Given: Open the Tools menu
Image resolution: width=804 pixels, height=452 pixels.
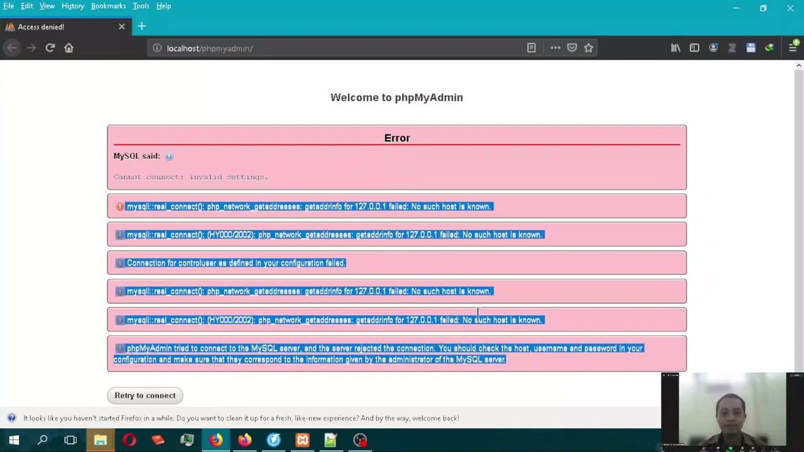Looking at the screenshot, I should click(141, 6).
